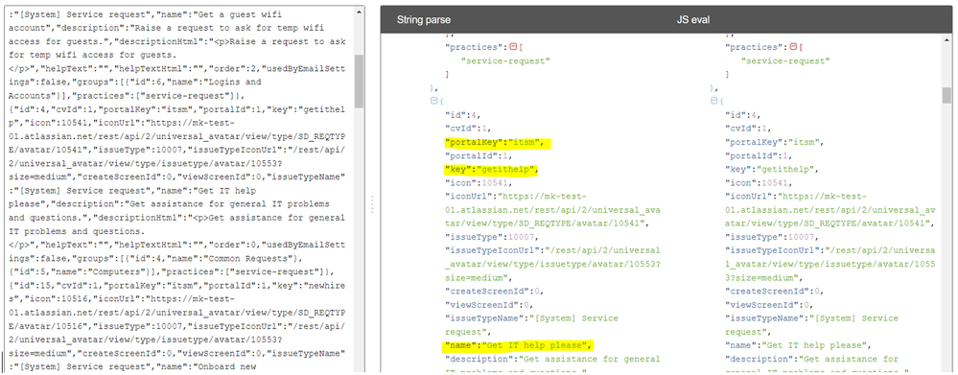Select the JS eval header tab

[x=692, y=20]
